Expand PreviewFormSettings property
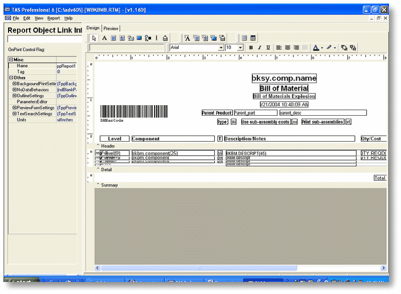 click(x=15, y=108)
